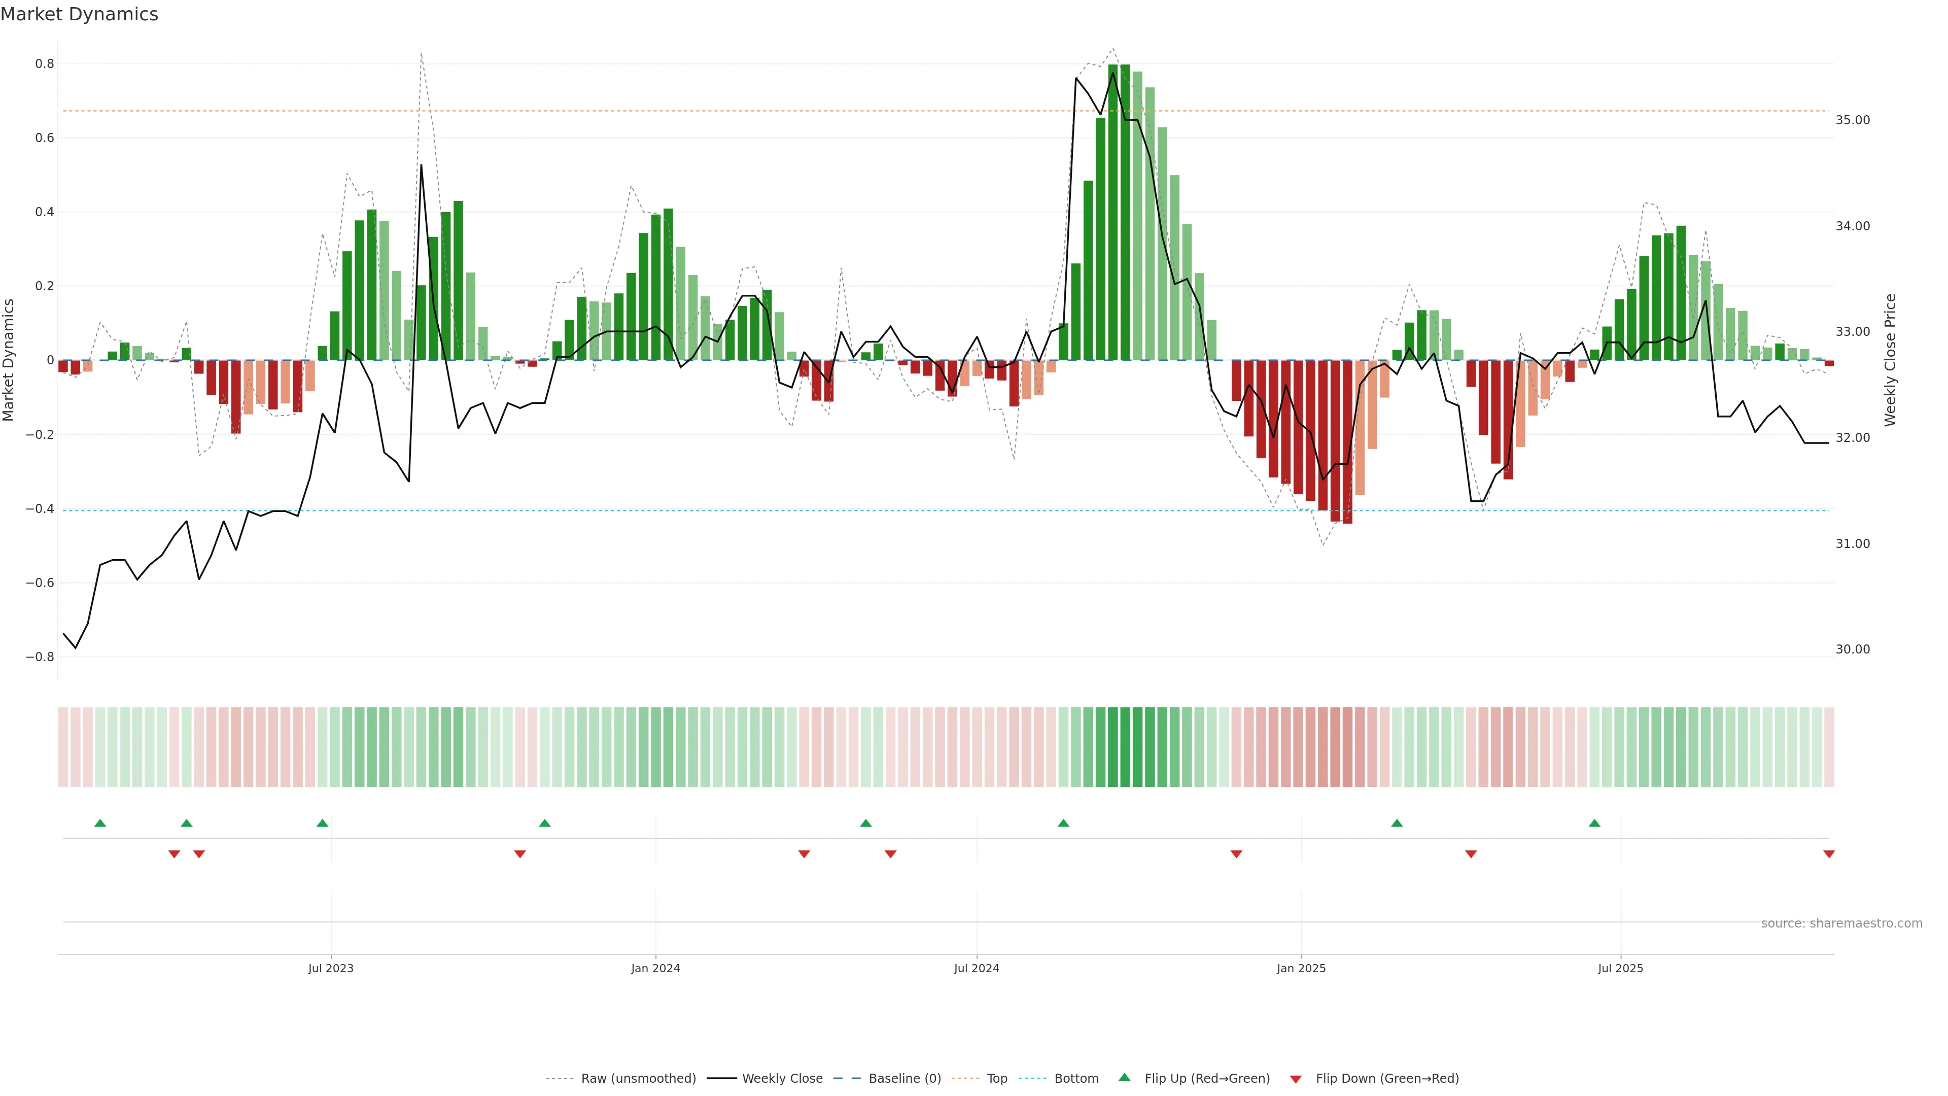Click green flip-up marker between Jul 2024 and Jan 2025
This screenshot has height=1096, width=1948.
point(1063,823)
